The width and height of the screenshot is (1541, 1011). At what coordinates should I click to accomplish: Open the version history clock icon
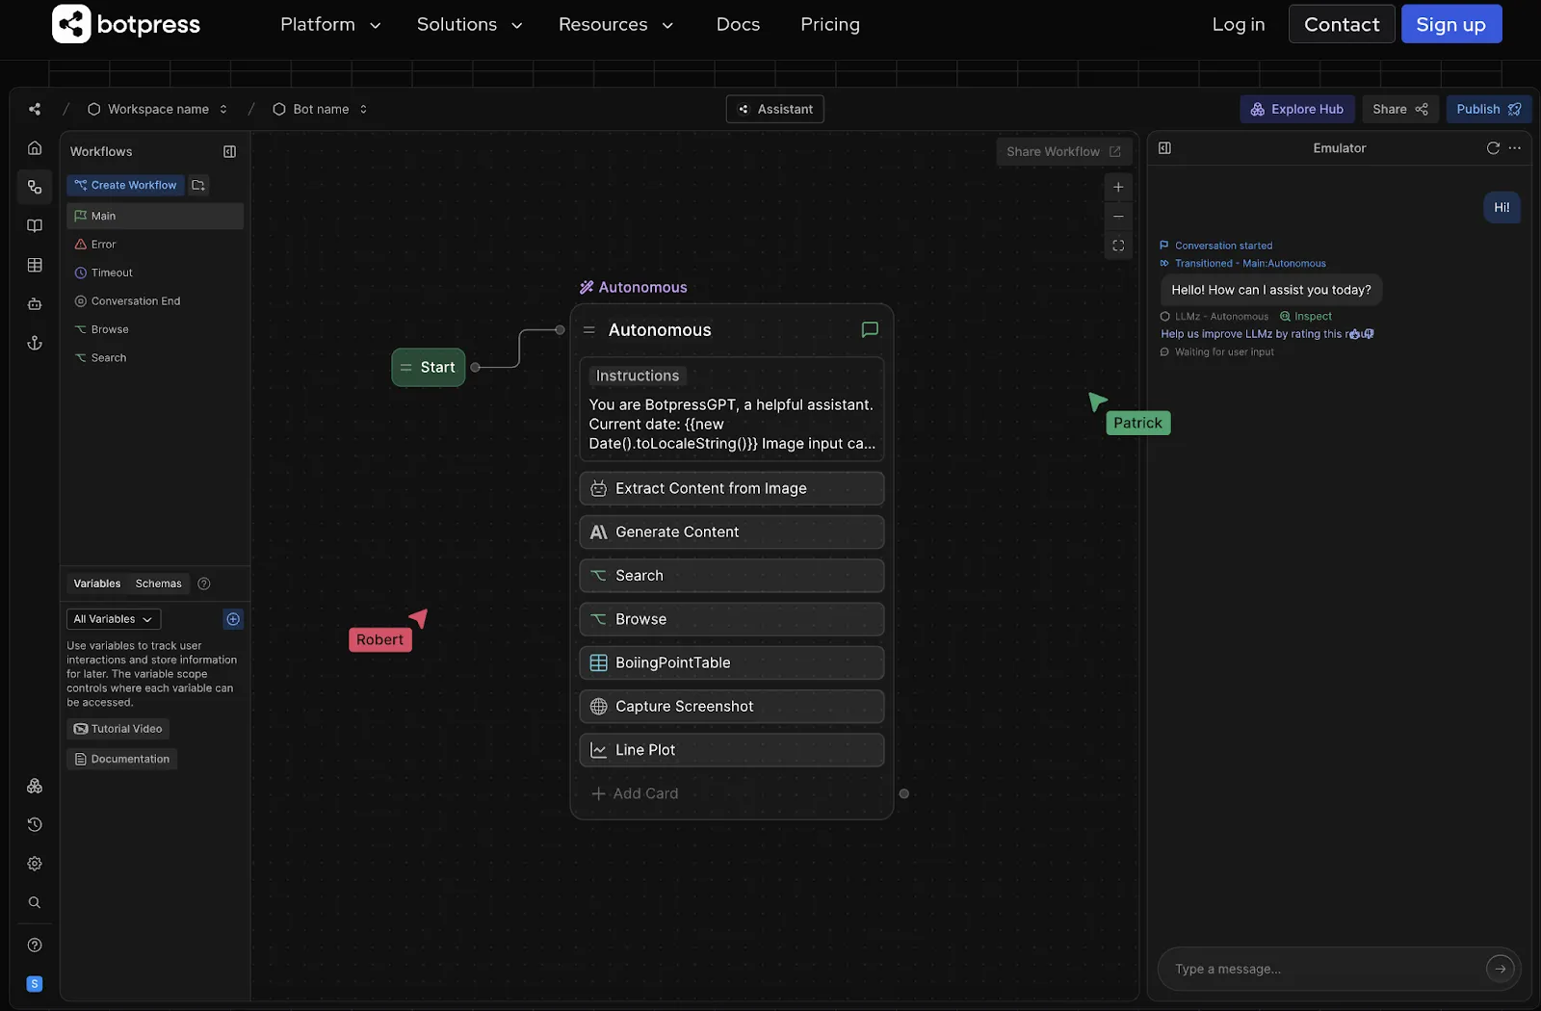pos(35,824)
